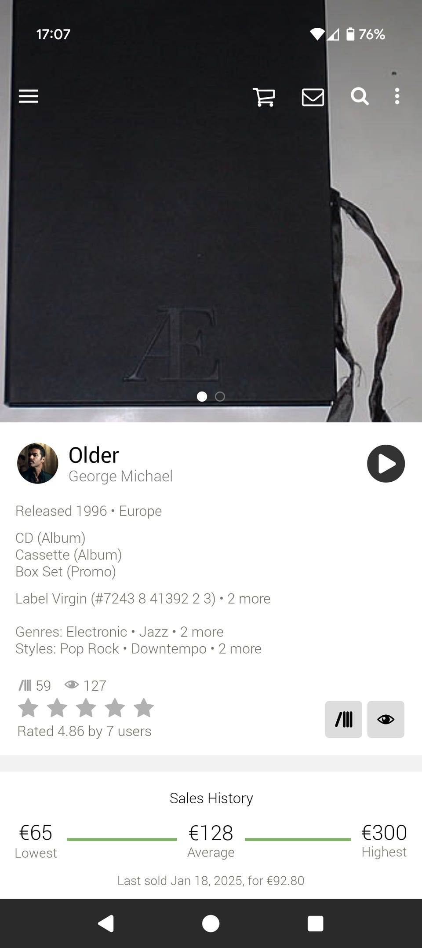Tap Android back navigation button
Image resolution: width=422 pixels, height=948 pixels.
click(106, 923)
